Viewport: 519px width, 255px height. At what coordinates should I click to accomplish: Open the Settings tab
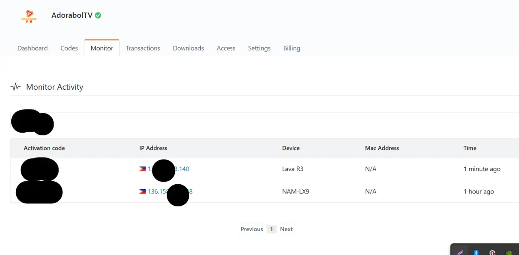click(x=259, y=48)
